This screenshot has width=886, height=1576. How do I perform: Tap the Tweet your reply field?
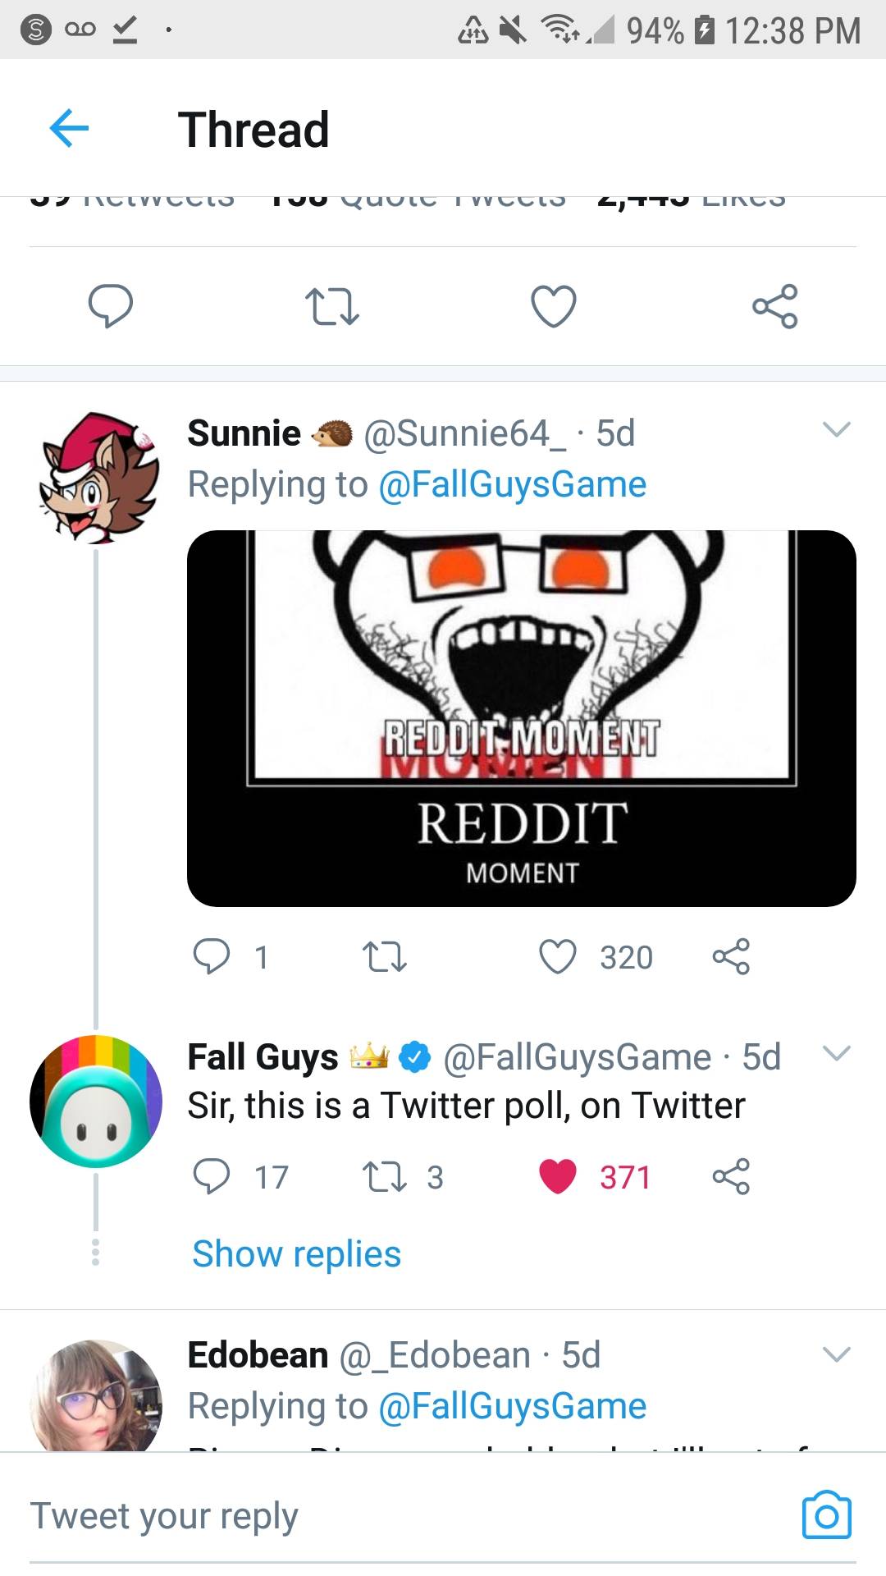click(394, 1515)
